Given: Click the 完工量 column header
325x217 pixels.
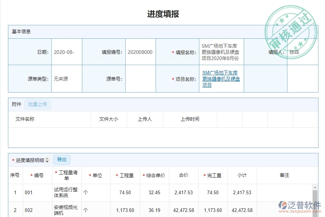Looking at the screenshot, I should click(213, 175).
